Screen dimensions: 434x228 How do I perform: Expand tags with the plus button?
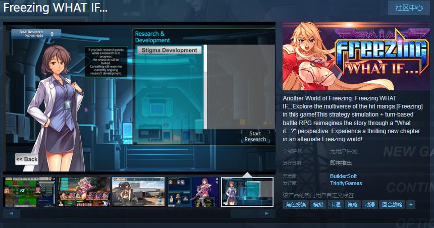click(x=411, y=205)
